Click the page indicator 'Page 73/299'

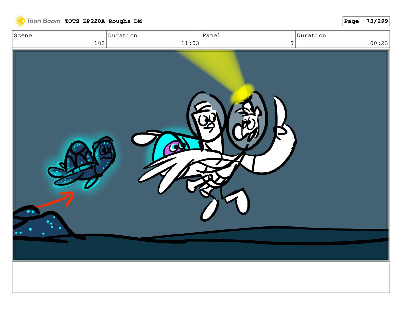coord(366,21)
